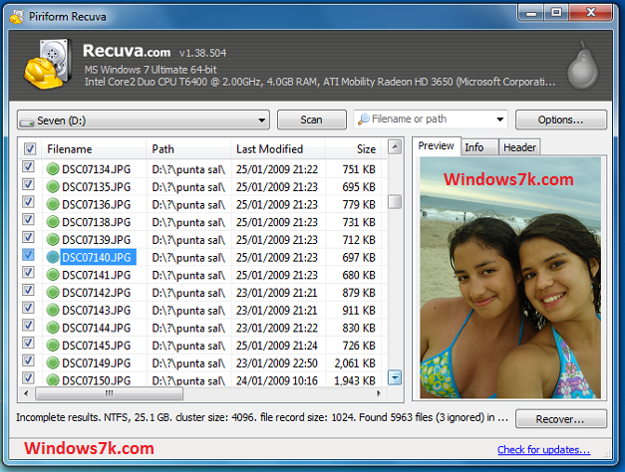Screen dimensions: 625x472
Task: Uncheck the DSC07141.JPG checkbox
Action: tap(28, 272)
